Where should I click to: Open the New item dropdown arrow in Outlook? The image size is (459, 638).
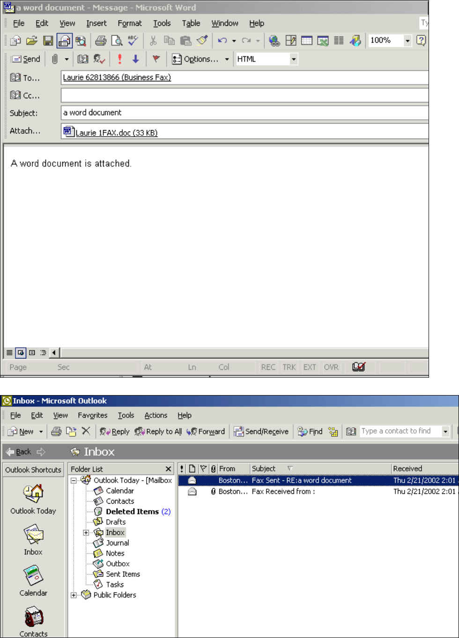coord(41,432)
